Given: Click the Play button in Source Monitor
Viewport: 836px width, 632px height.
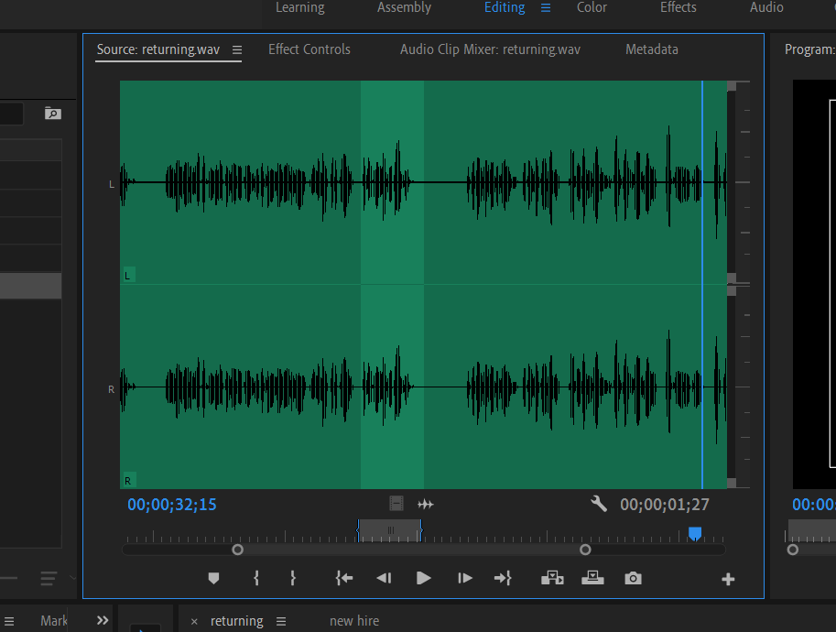Looking at the screenshot, I should [x=423, y=578].
